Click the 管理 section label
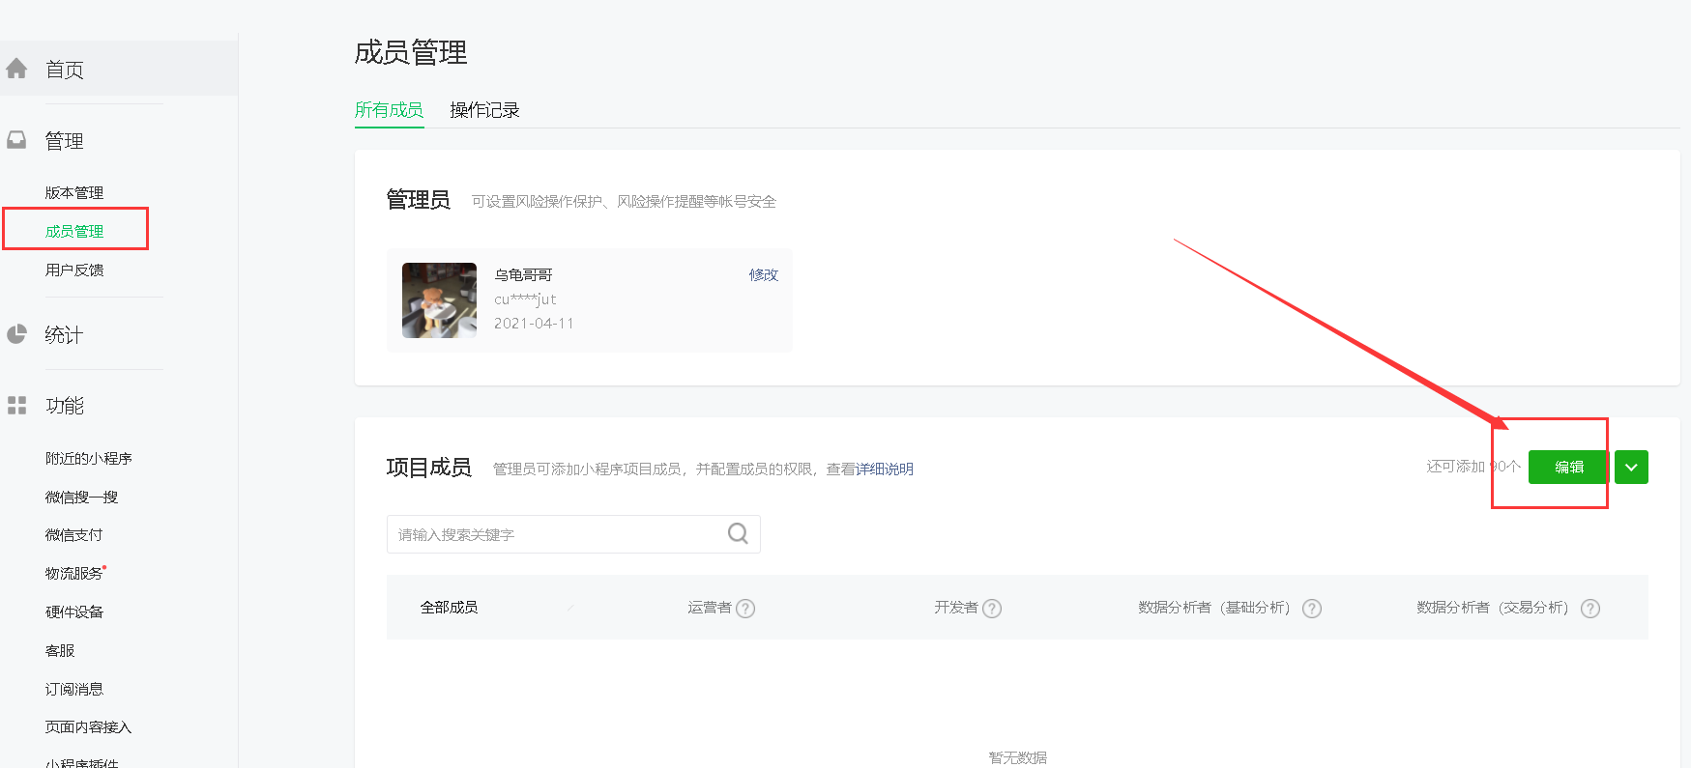The height and width of the screenshot is (768, 1691). point(64,141)
